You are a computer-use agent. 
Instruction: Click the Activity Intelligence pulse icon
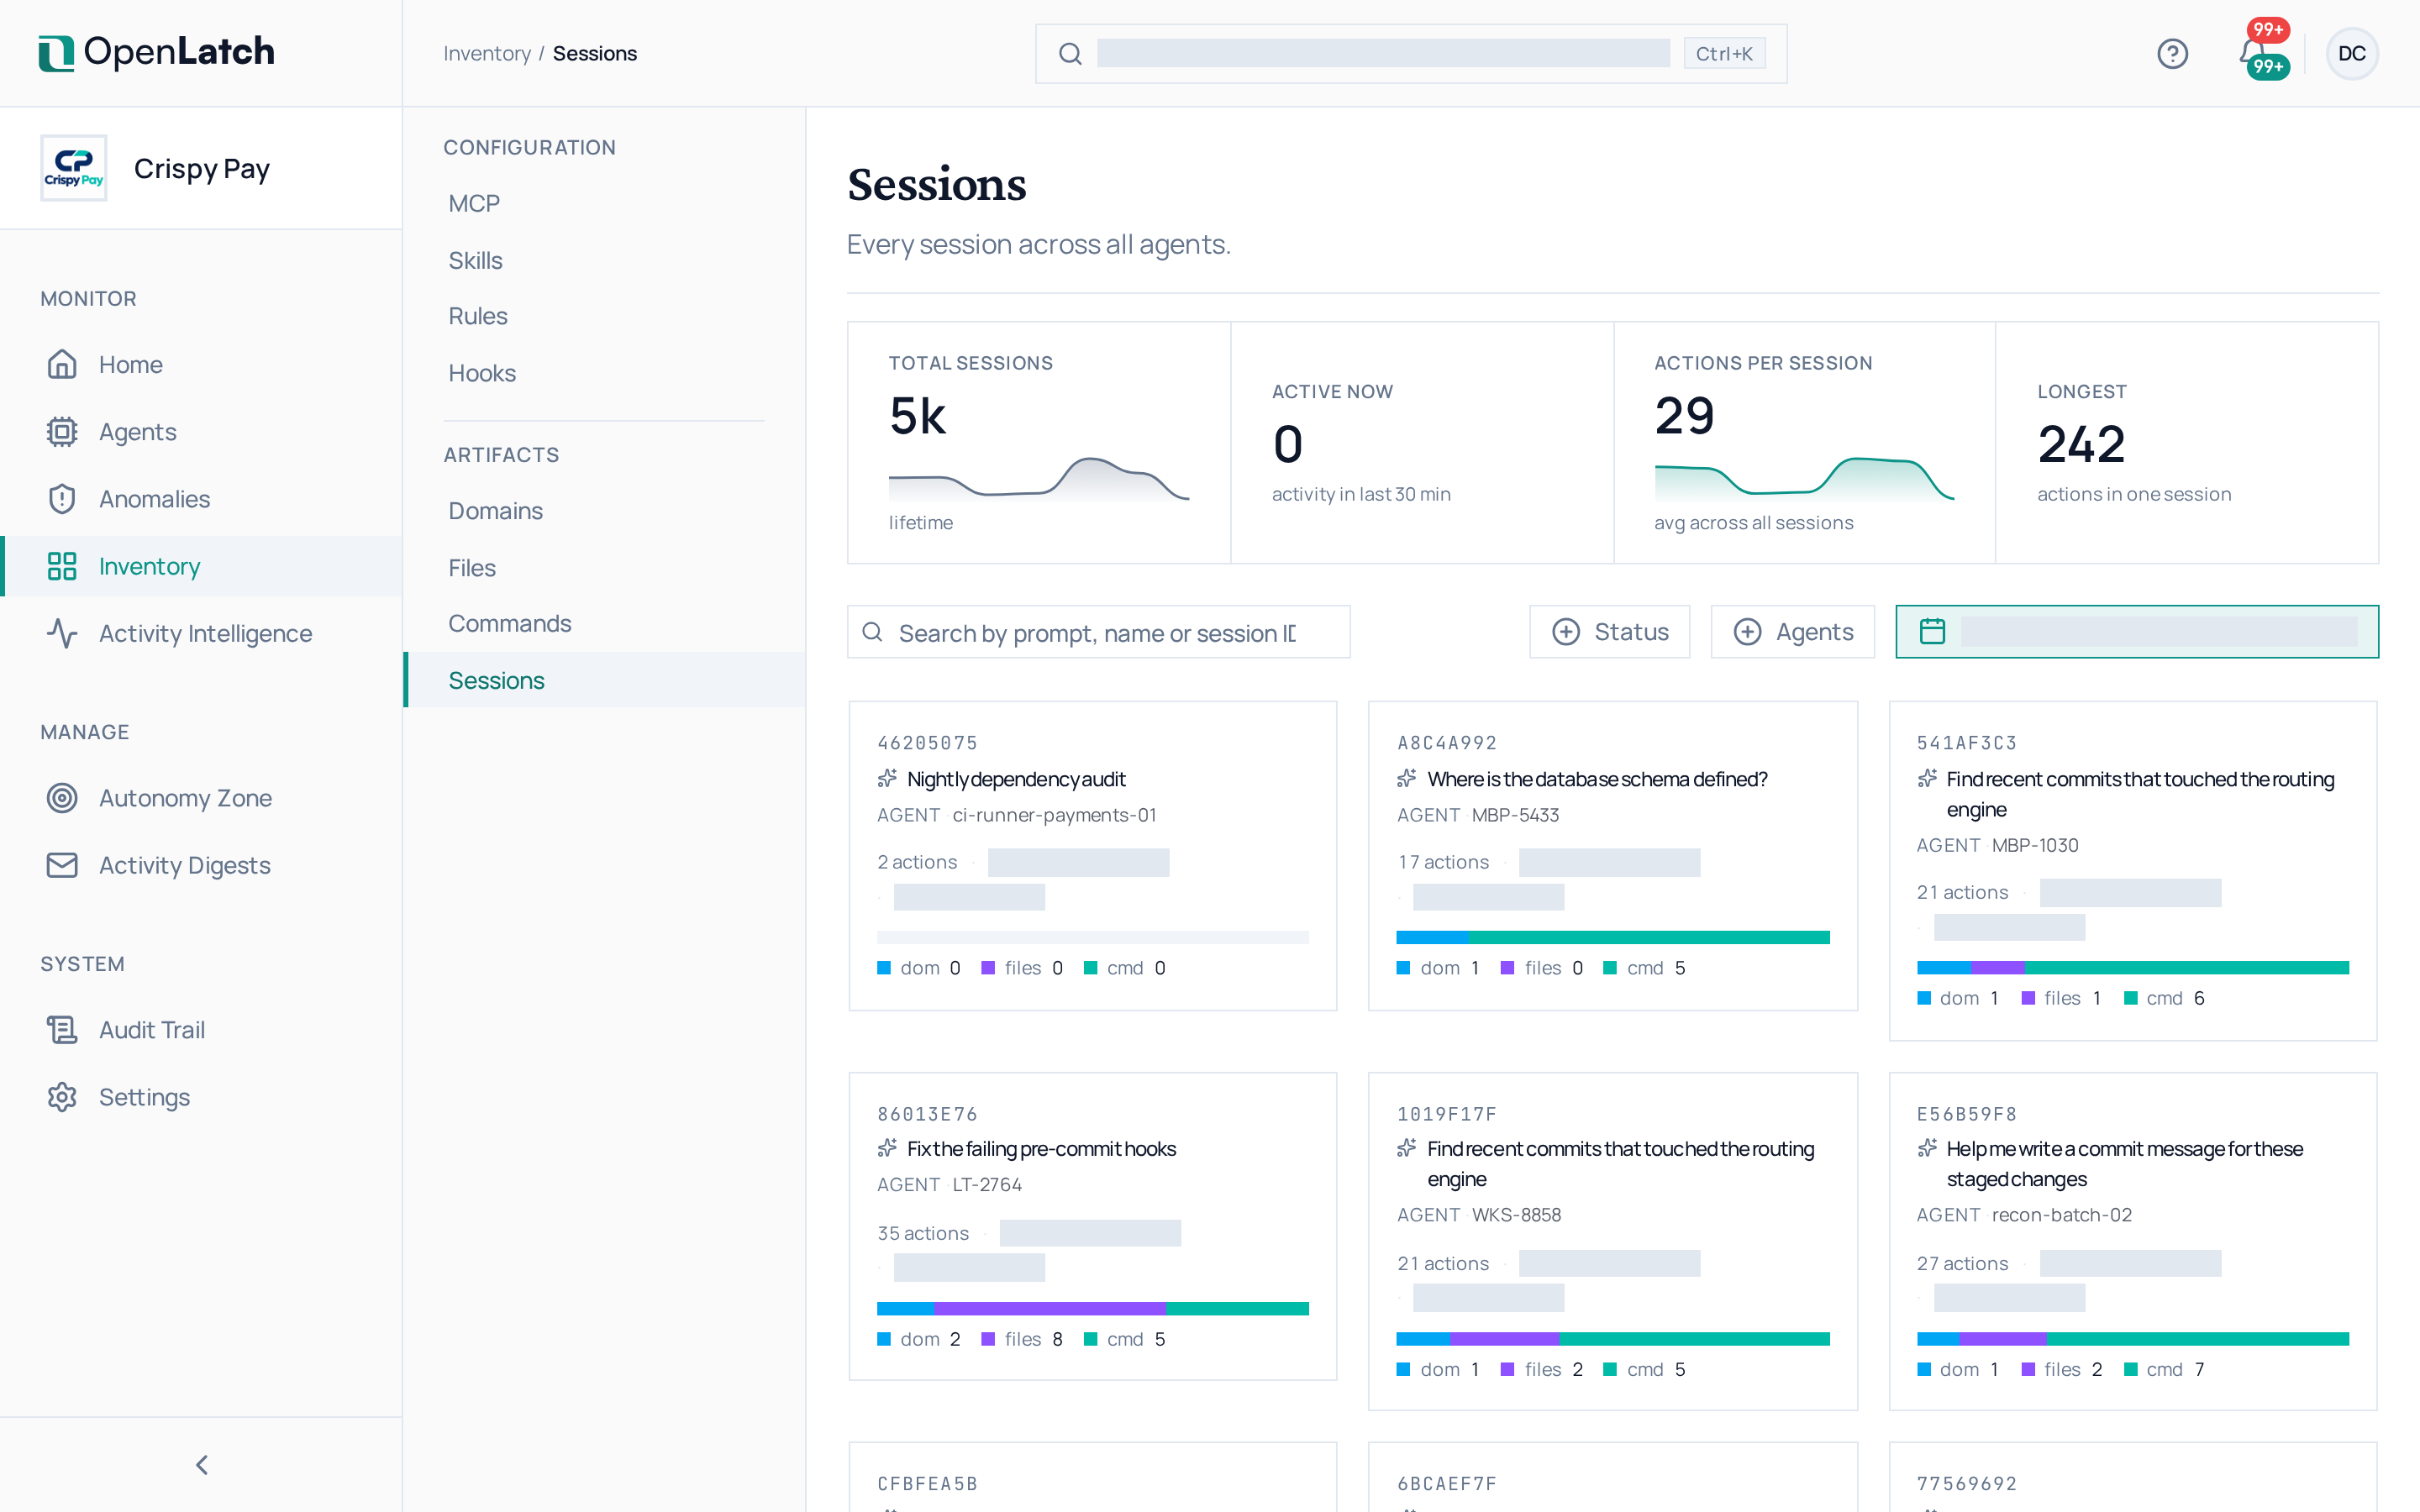[62, 633]
